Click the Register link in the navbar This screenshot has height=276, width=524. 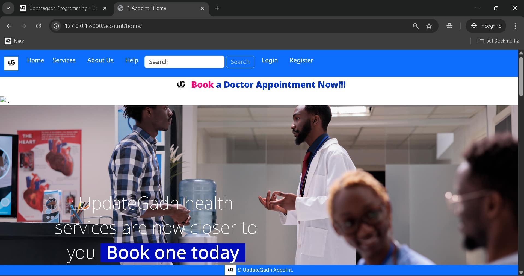pyautogui.click(x=301, y=60)
